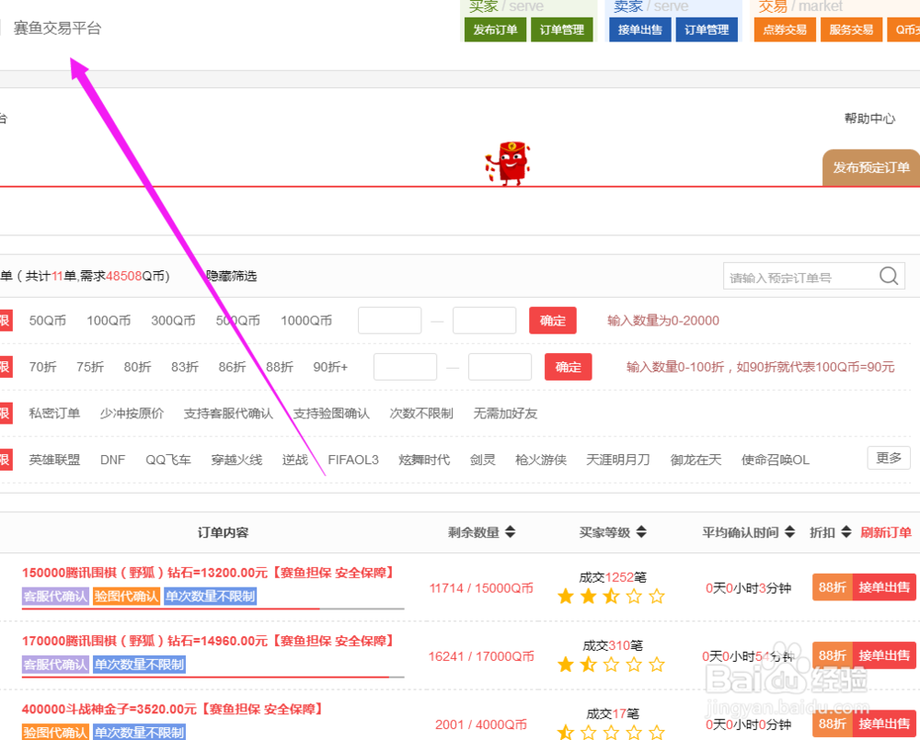Image resolution: width=920 pixels, height=740 pixels.
Task: Open 150000腾讯围棋 order title
Action: coord(208,573)
